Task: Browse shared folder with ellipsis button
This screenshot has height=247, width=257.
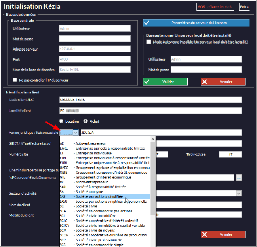Action: coord(238,179)
